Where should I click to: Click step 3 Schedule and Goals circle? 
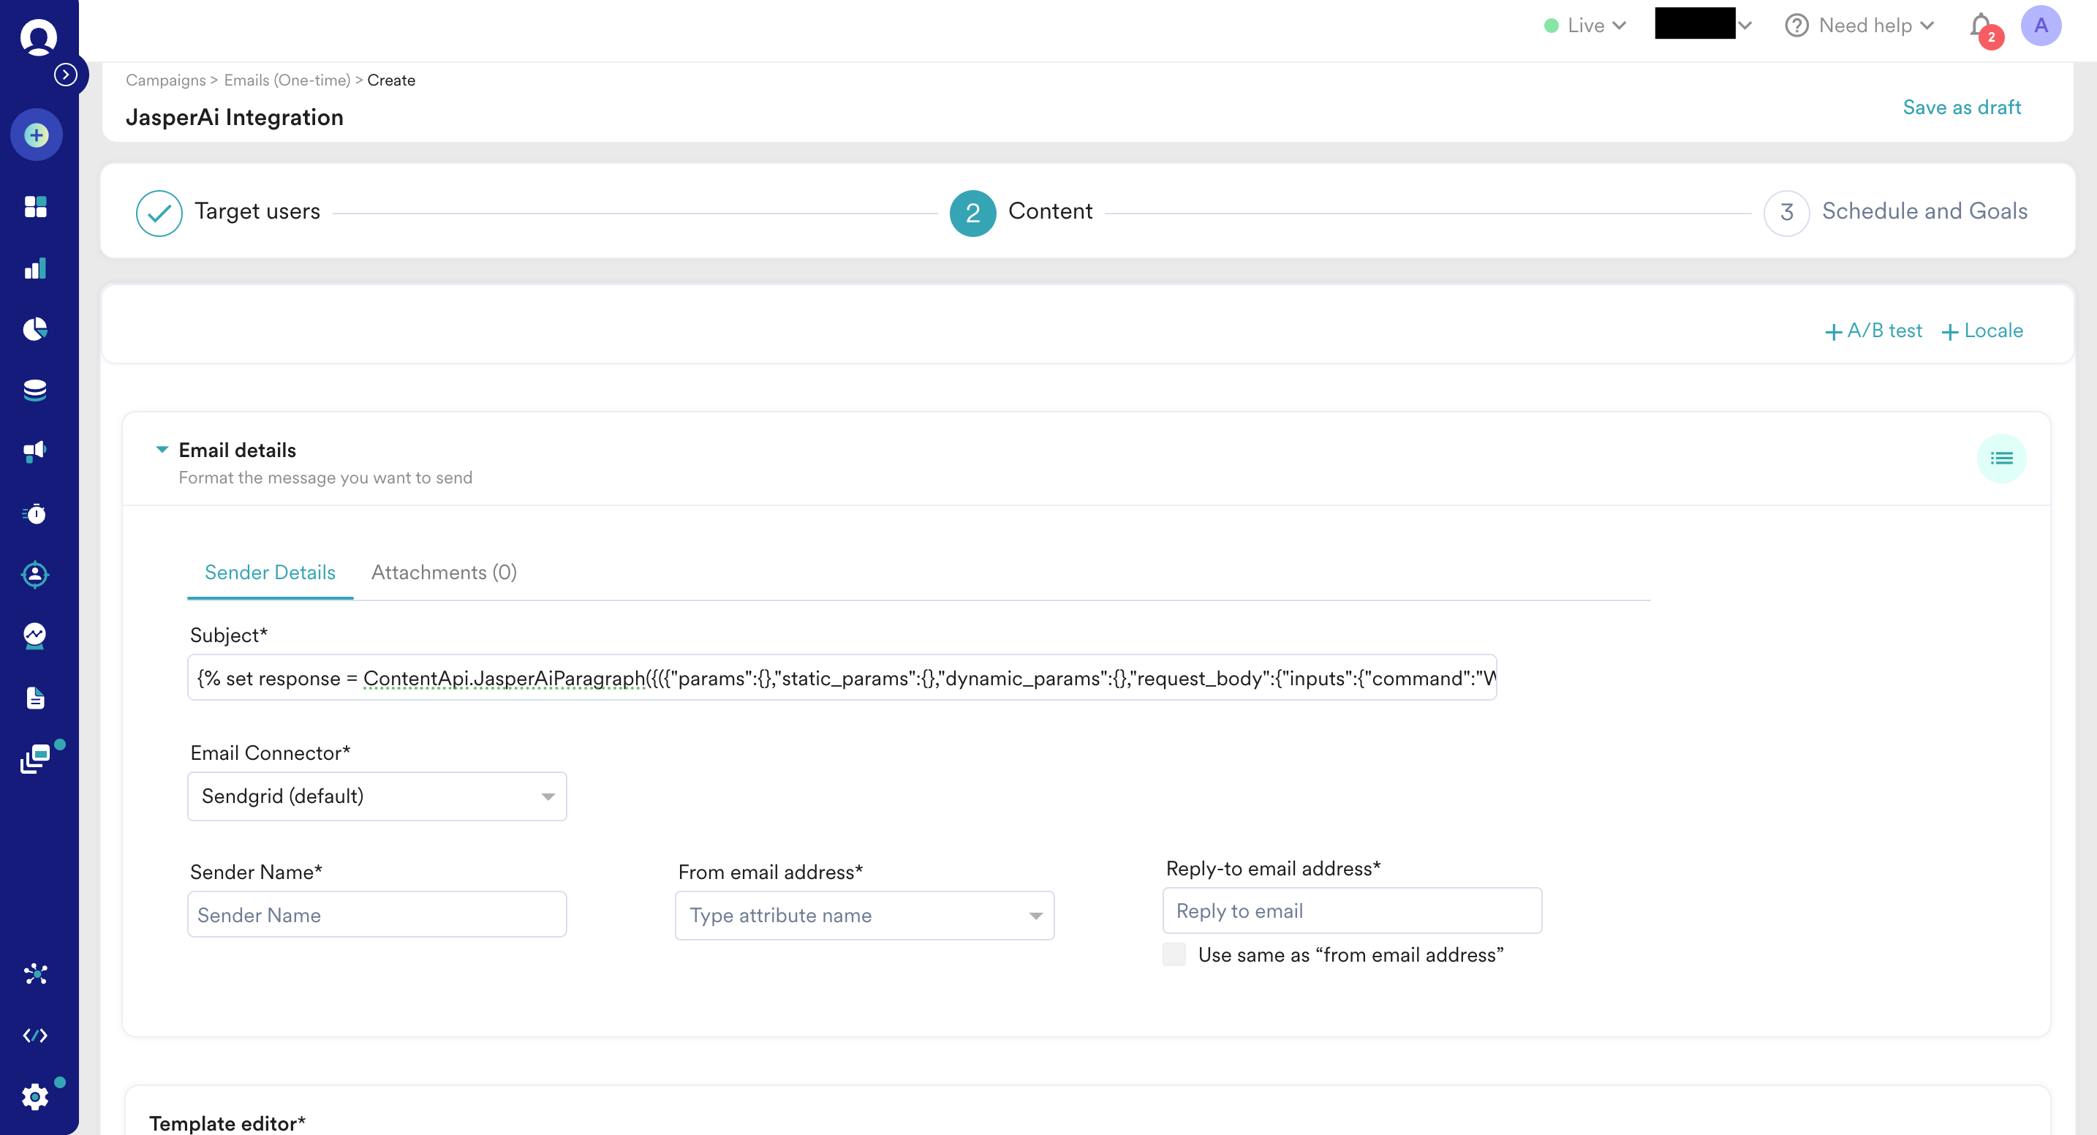coord(1786,214)
